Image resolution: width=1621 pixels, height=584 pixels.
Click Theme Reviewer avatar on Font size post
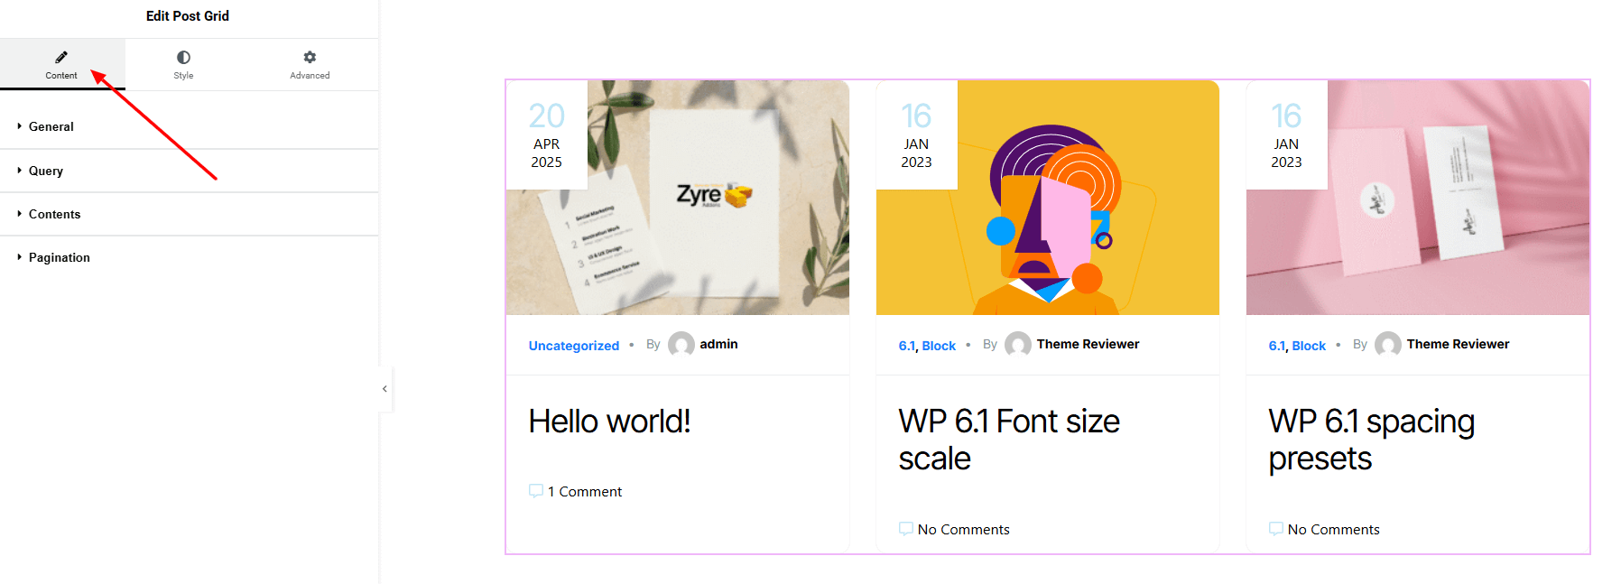tap(1018, 345)
